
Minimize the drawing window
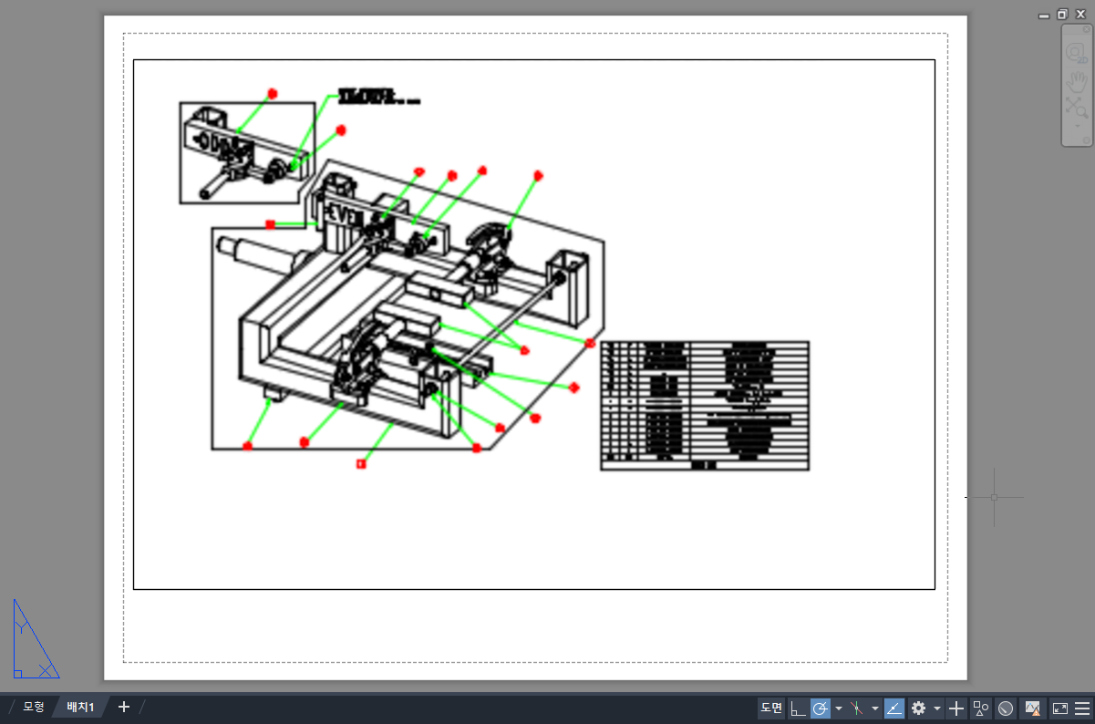(x=1045, y=15)
